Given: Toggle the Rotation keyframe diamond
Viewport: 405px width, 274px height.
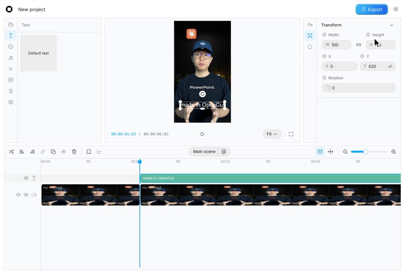Looking at the screenshot, I should coord(324,78).
